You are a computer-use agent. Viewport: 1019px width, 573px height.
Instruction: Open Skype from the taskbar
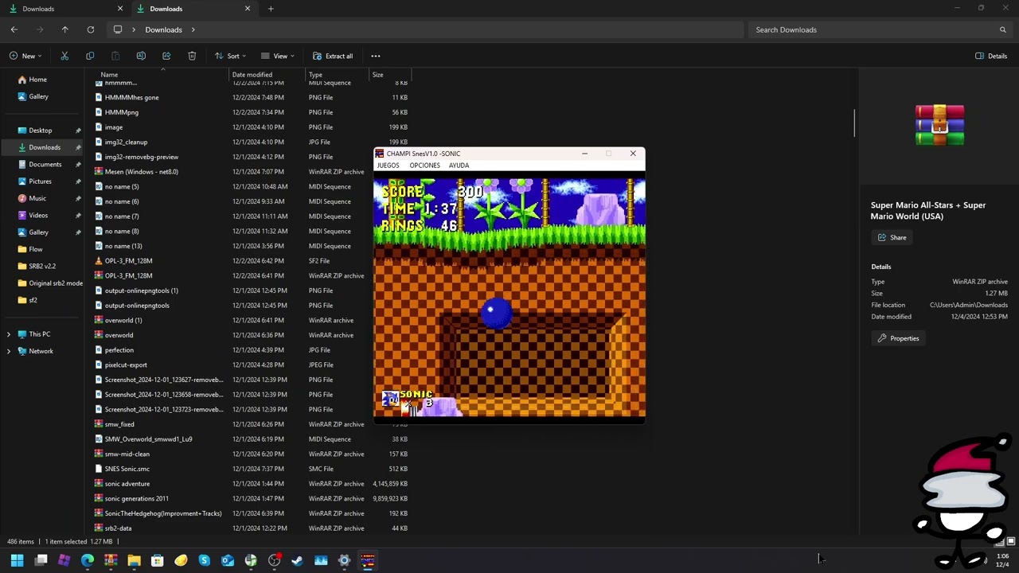click(204, 560)
